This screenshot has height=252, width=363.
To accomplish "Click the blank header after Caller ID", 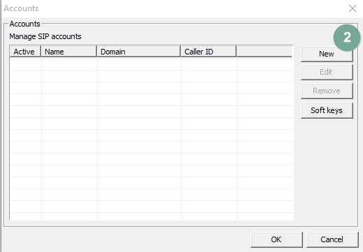I will tap(265, 52).
